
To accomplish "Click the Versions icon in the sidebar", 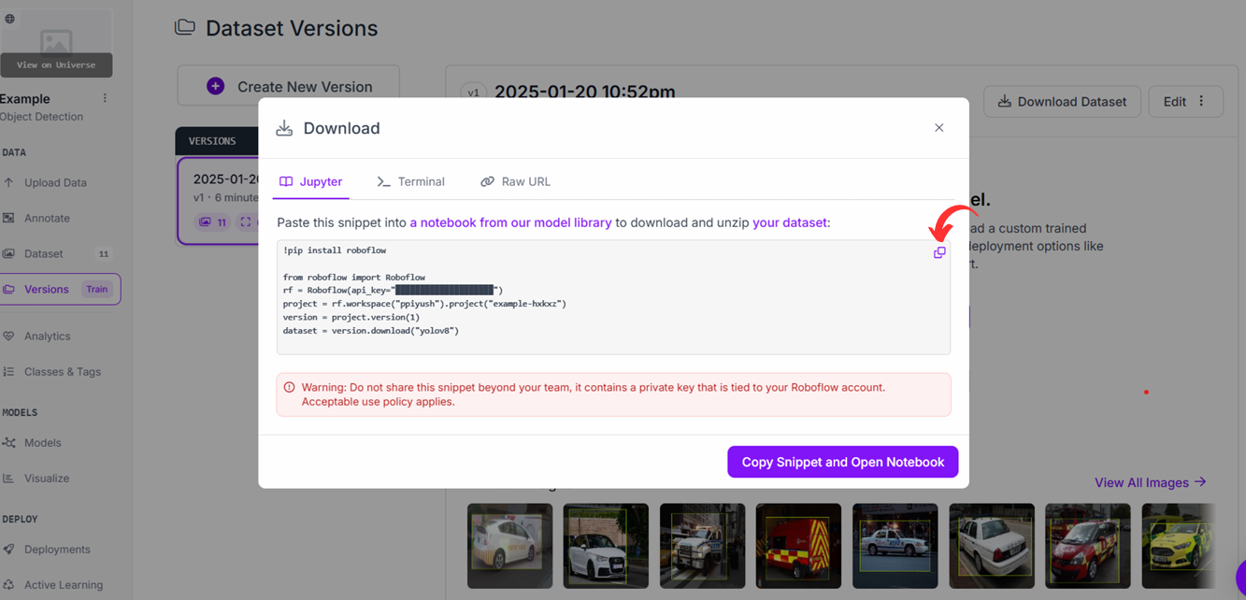I will tap(8, 289).
